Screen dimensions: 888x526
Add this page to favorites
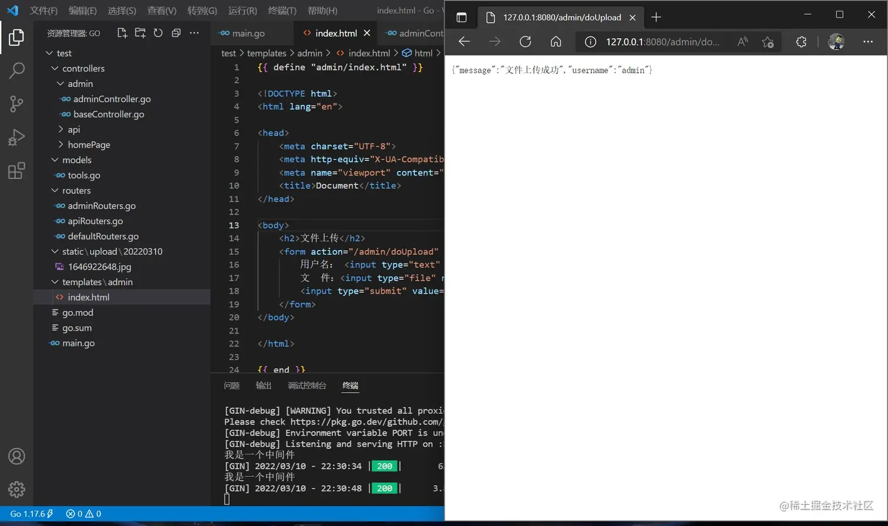pos(768,42)
